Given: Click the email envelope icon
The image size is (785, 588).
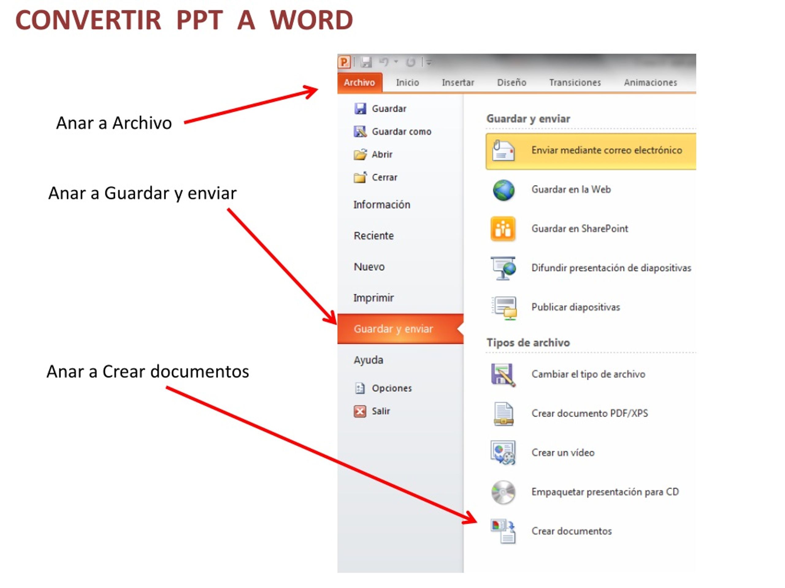Looking at the screenshot, I should [503, 150].
